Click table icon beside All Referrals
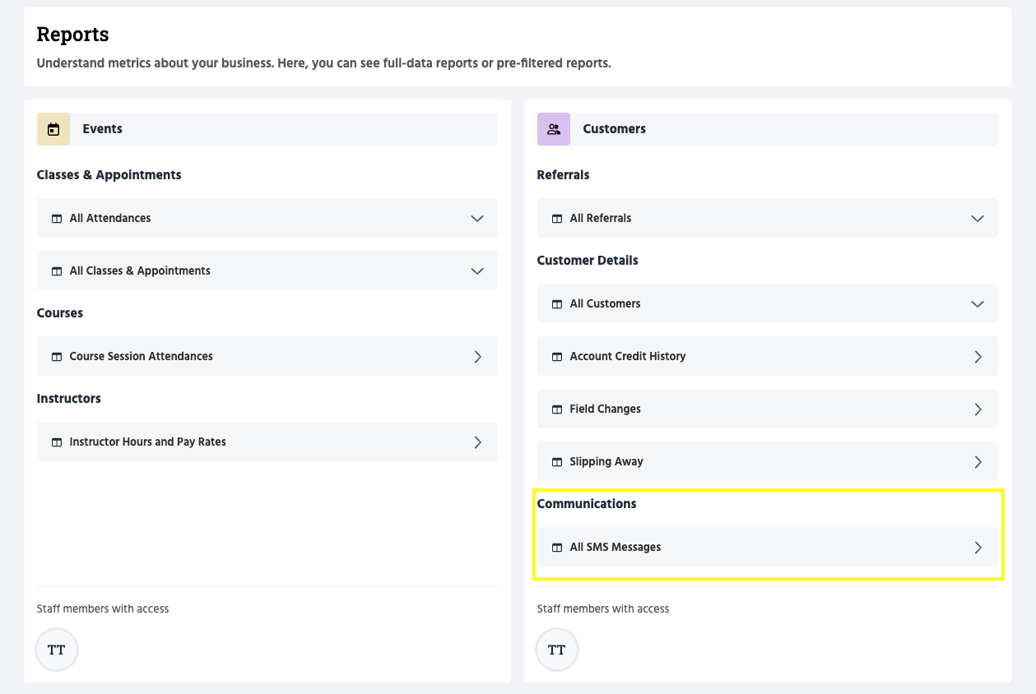 click(557, 219)
